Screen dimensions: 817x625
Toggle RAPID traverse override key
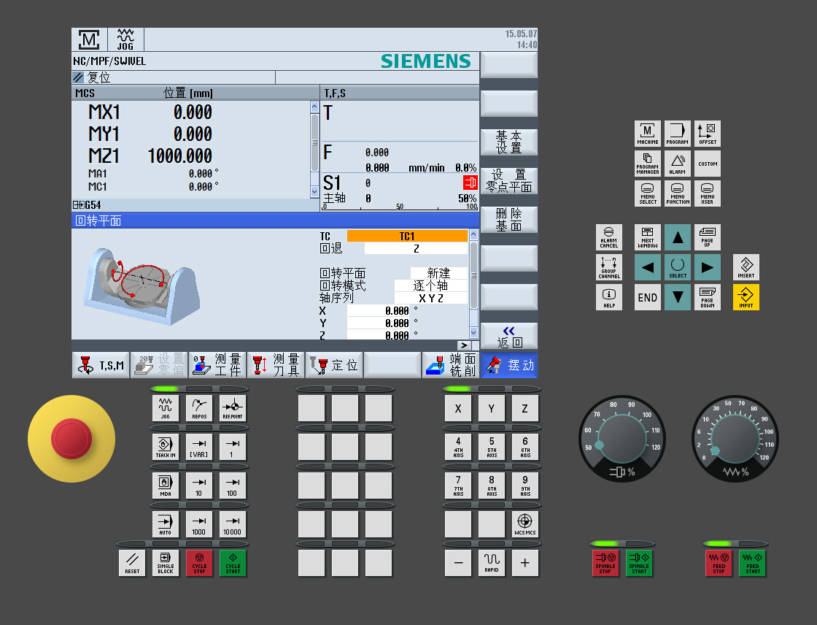492,563
